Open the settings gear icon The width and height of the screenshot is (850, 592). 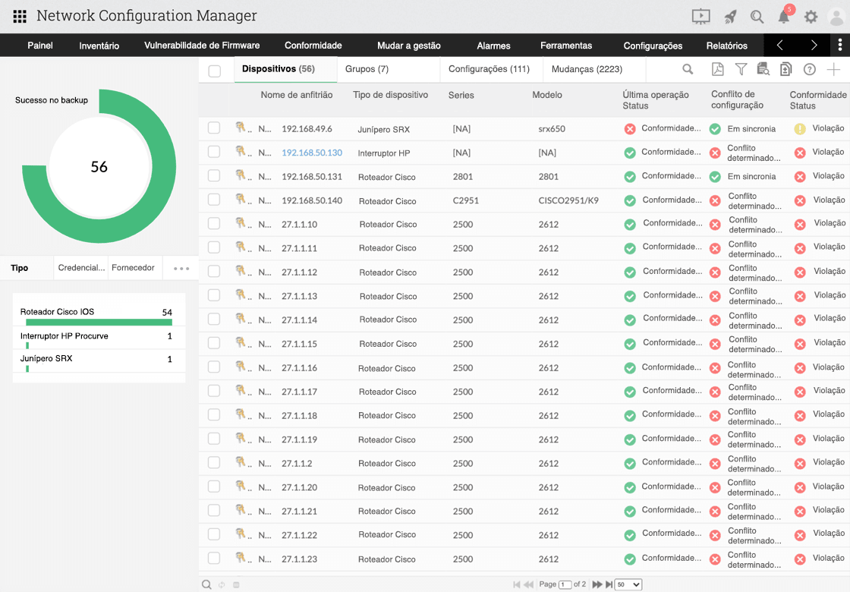pos(811,16)
